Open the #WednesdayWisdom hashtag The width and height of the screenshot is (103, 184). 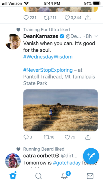48,57
